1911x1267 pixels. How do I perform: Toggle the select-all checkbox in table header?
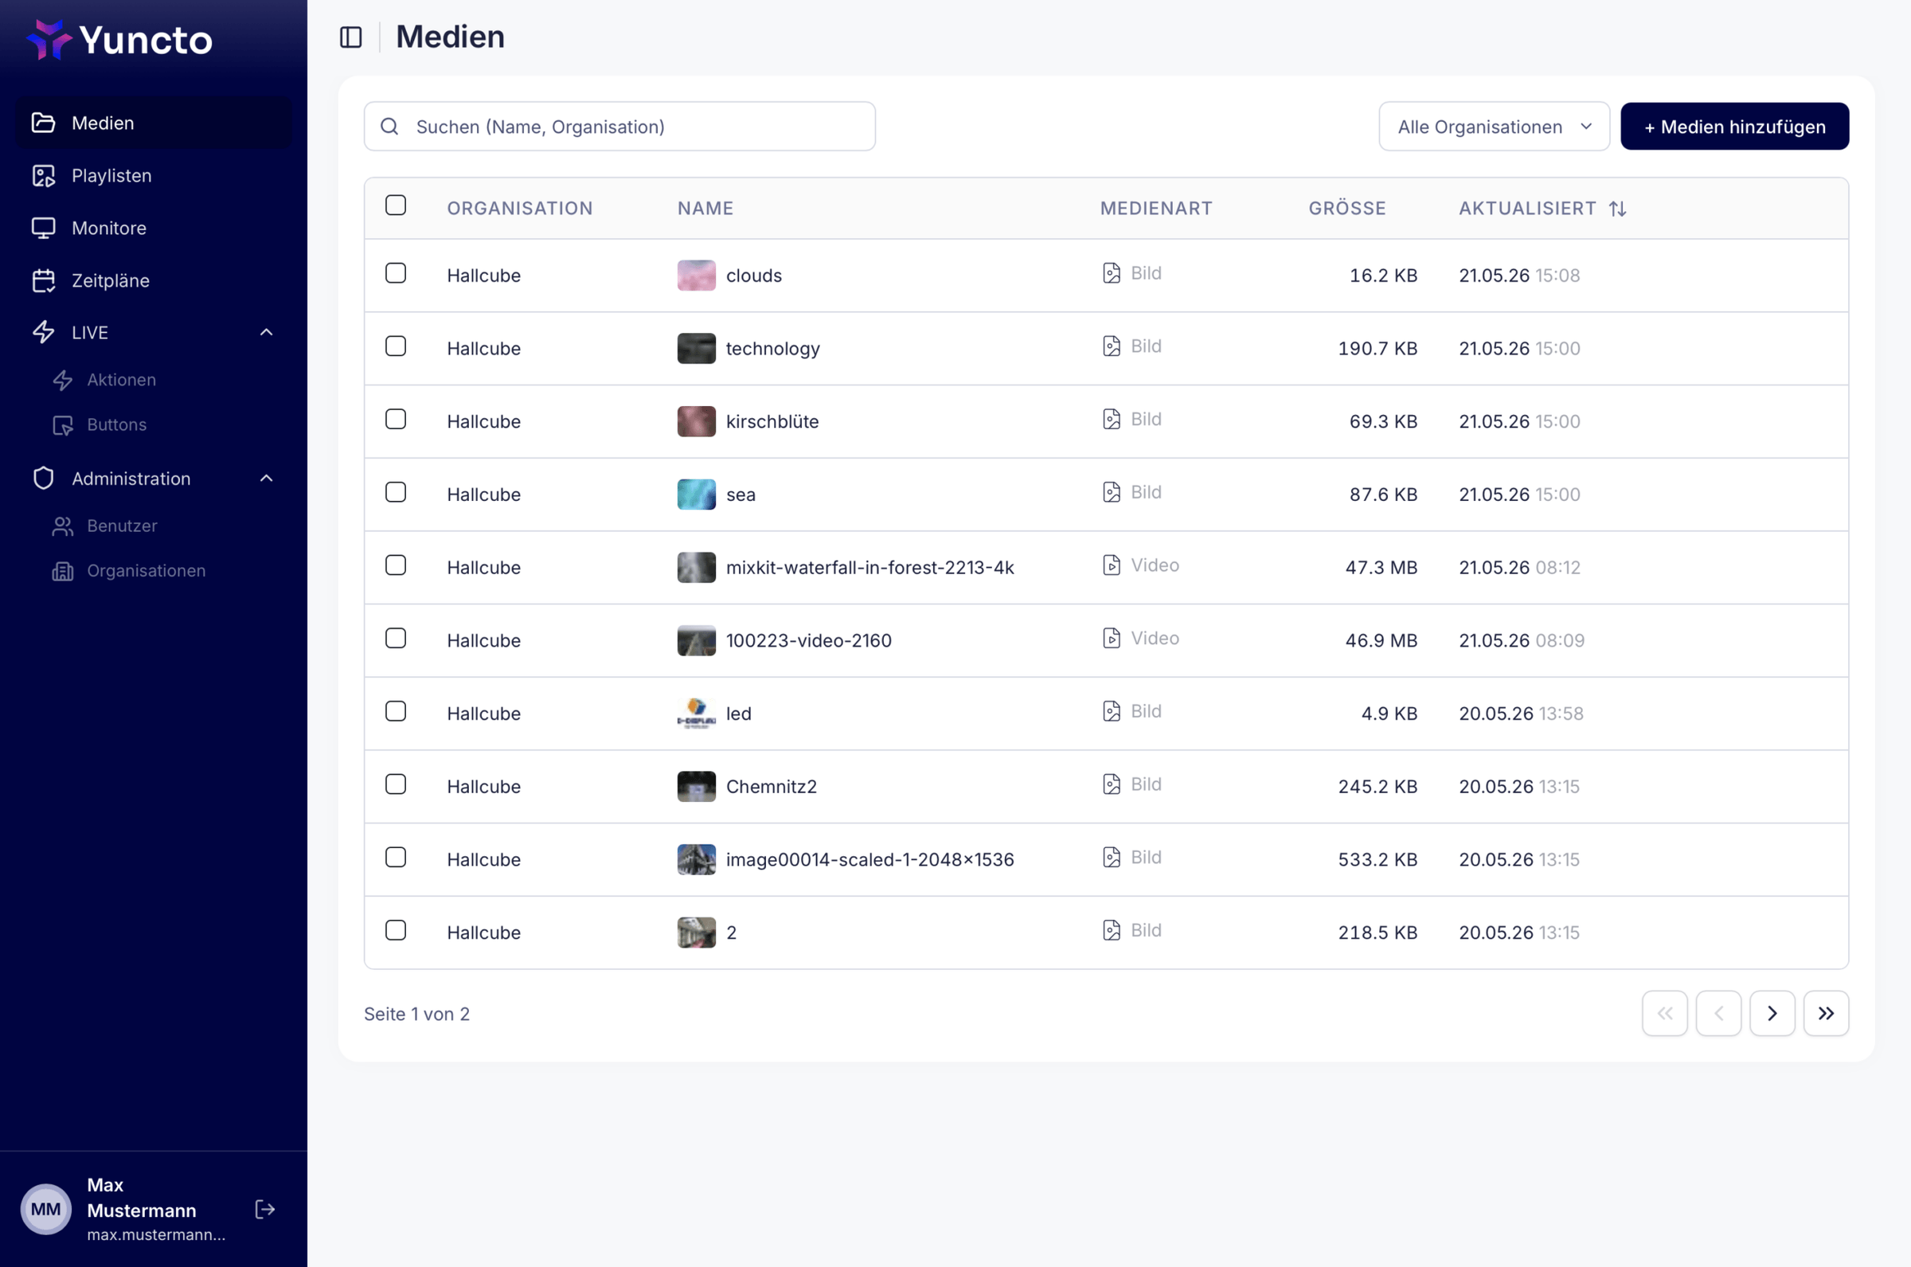396,205
